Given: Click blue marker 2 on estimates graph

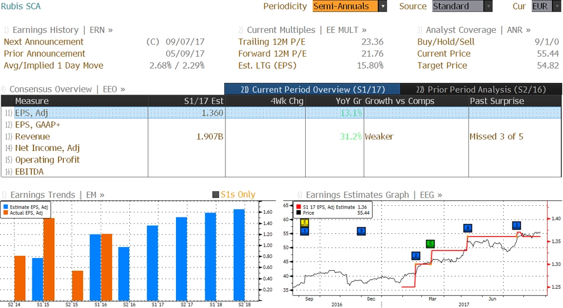Looking at the screenshot, I should (x=416, y=256).
